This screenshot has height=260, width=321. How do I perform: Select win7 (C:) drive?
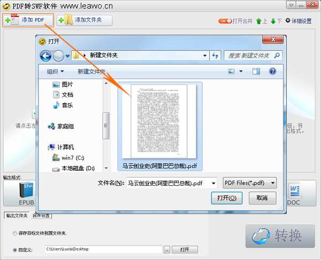(68, 158)
